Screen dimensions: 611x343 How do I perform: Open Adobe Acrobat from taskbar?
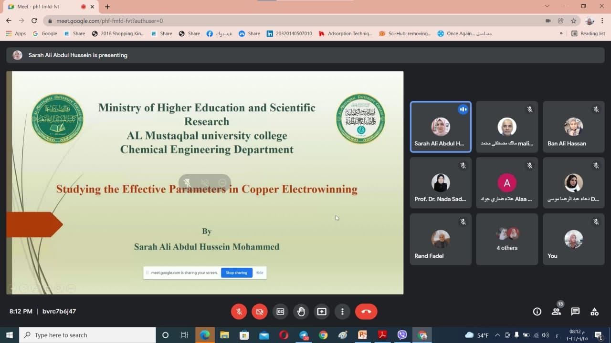(x=382, y=335)
